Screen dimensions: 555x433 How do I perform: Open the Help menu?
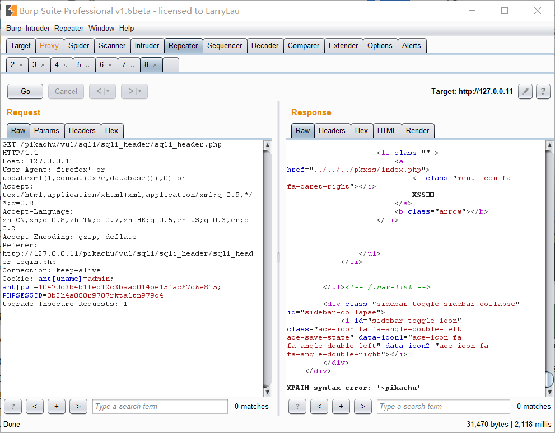[127, 29]
